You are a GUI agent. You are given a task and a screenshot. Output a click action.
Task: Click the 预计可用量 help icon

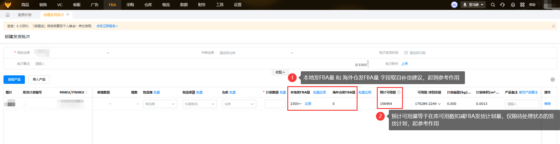coord(398,92)
